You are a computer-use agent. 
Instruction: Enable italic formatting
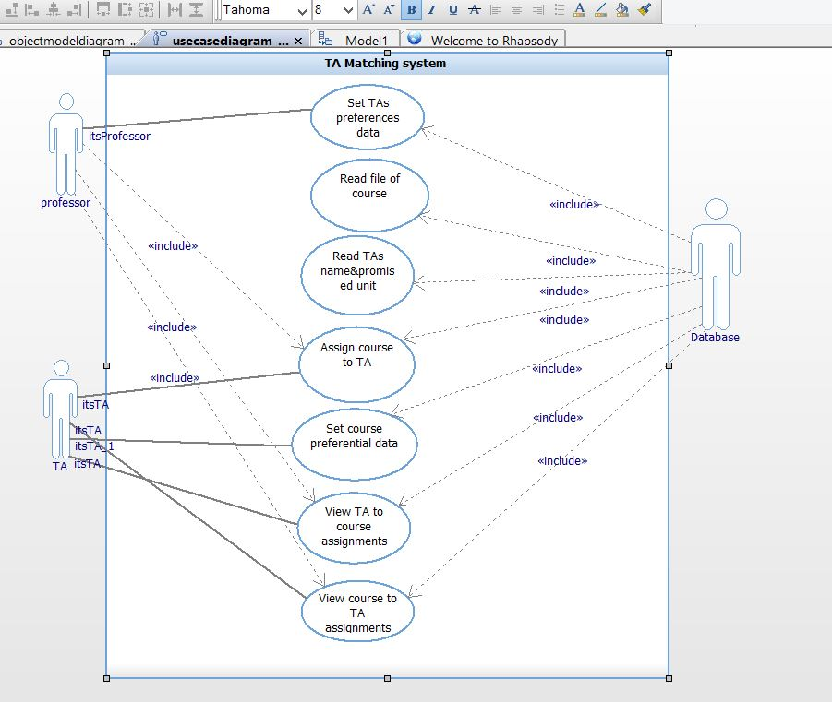(430, 10)
